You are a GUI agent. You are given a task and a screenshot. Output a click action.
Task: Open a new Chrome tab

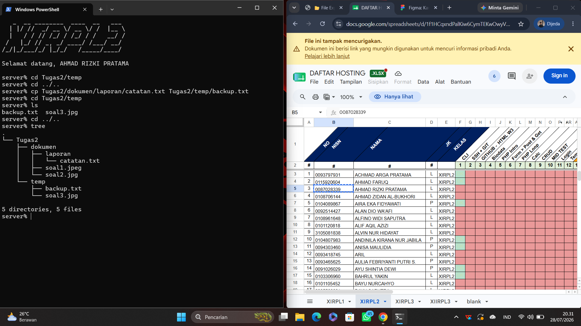click(449, 8)
